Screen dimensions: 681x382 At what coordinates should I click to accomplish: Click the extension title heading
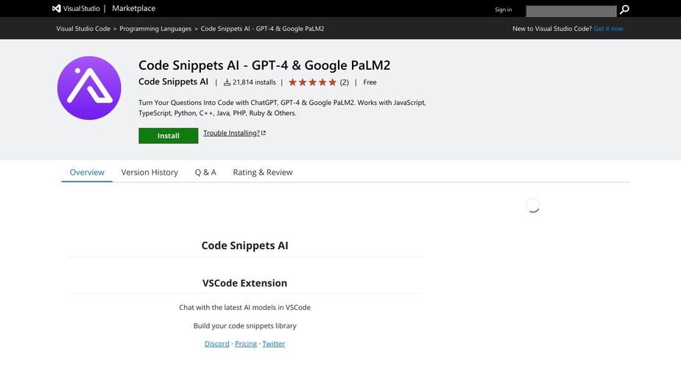pos(264,65)
